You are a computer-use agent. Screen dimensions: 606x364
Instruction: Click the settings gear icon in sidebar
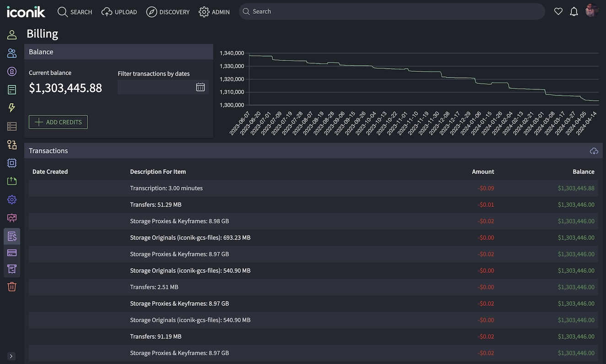click(x=11, y=199)
